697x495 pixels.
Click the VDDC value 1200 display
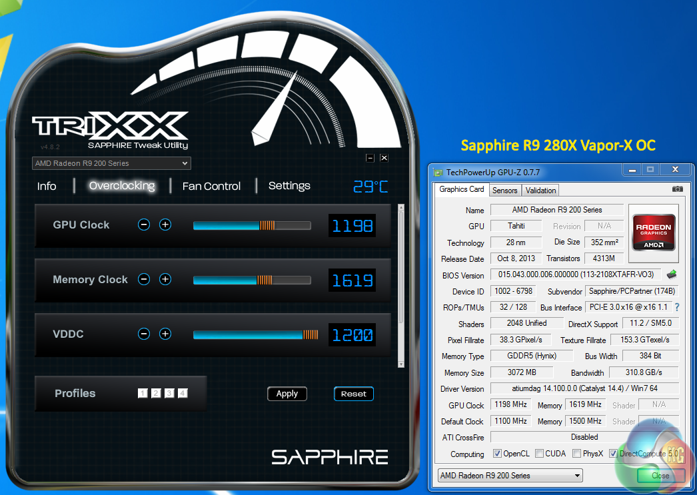point(352,335)
